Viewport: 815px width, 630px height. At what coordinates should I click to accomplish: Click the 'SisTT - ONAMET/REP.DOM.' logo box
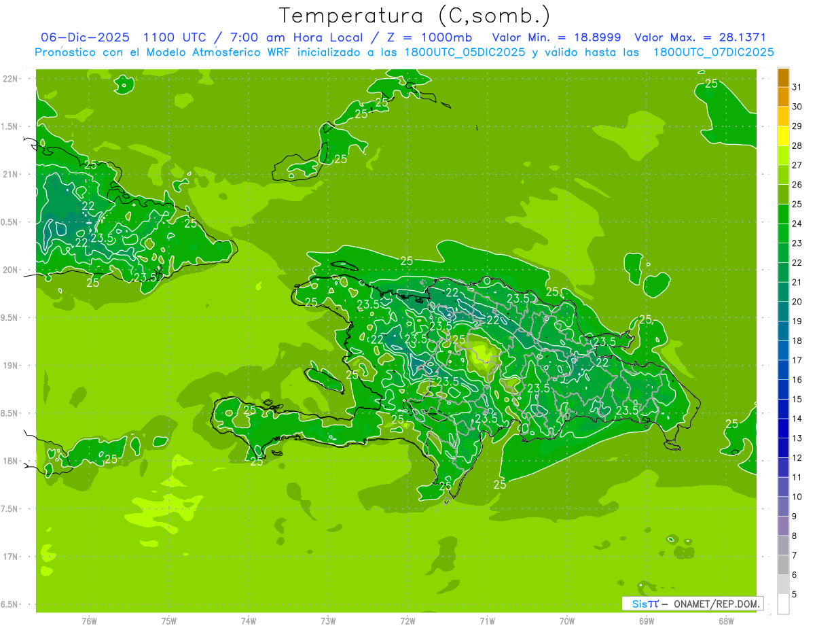[692, 603]
